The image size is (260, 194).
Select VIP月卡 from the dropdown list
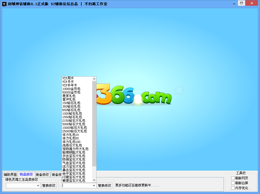click(68, 82)
